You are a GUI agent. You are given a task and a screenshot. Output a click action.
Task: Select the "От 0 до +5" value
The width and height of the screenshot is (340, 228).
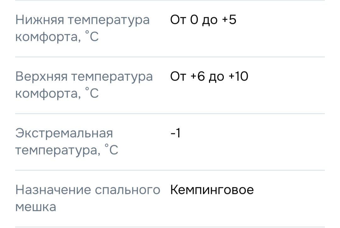[x=203, y=20]
